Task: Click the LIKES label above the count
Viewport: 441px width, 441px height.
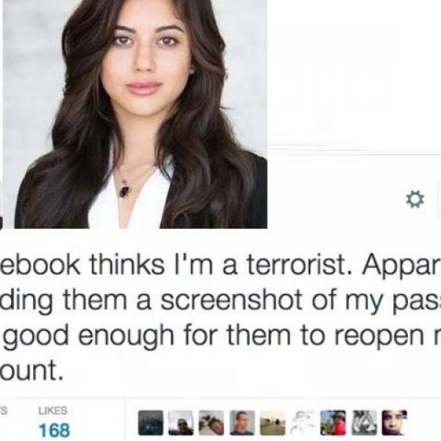Action: 53,411
